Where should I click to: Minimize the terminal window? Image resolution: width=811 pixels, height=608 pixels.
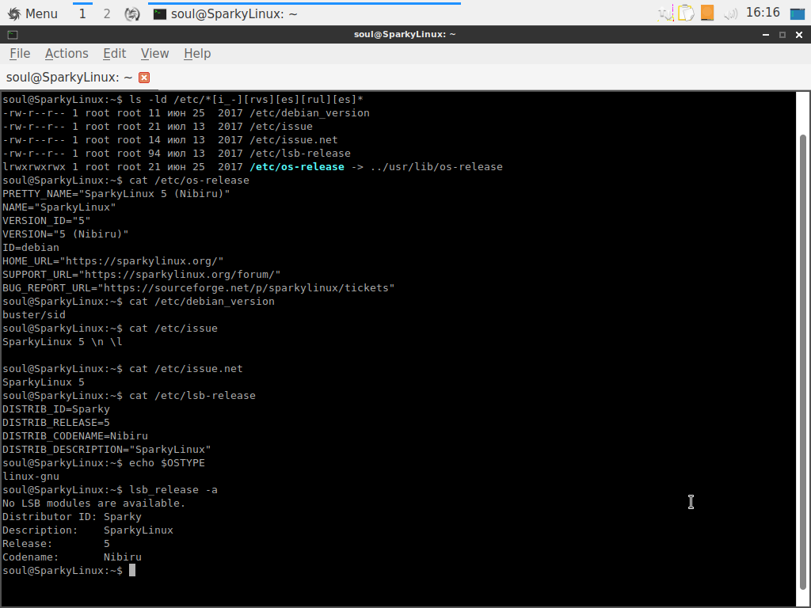click(766, 35)
